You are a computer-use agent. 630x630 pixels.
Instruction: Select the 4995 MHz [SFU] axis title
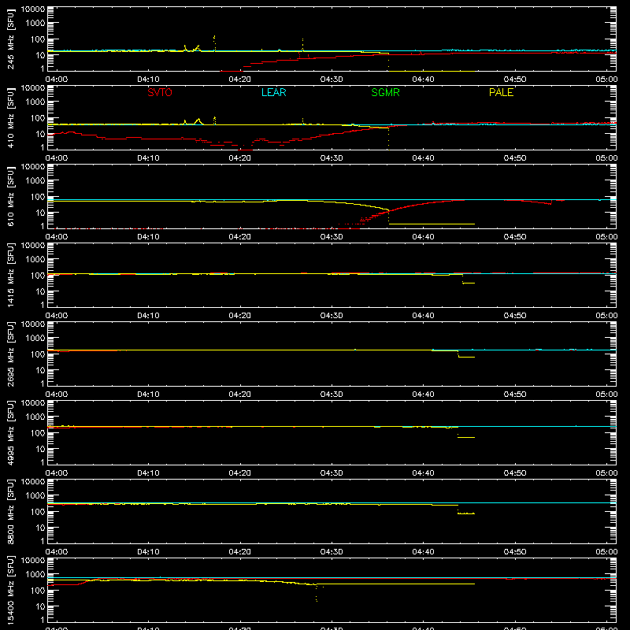click(11, 432)
